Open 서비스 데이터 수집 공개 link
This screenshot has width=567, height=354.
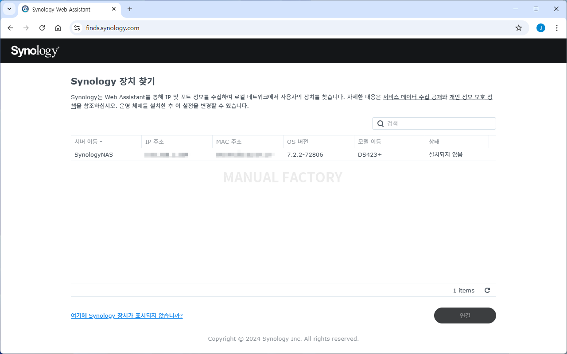click(x=412, y=97)
